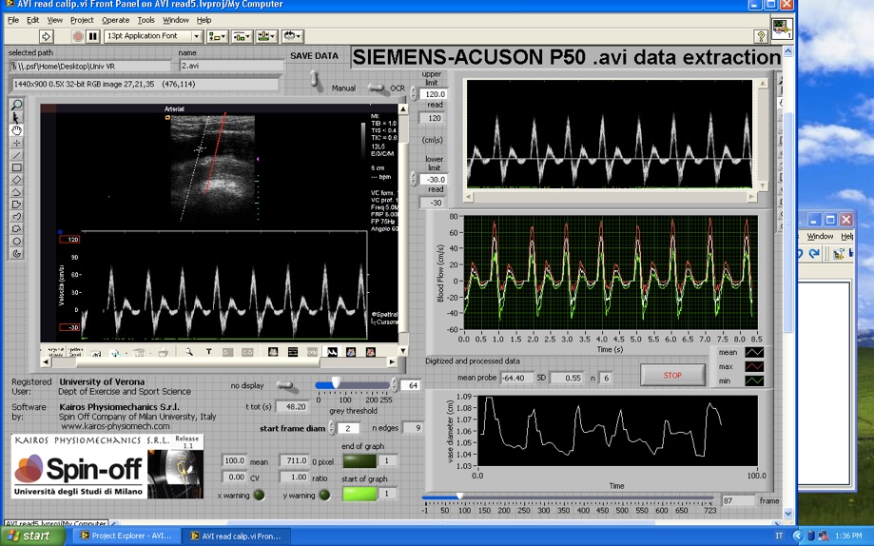The image size is (874, 546).
Task: Click the upper limit stepper arrows
Action: tap(414, 94)
